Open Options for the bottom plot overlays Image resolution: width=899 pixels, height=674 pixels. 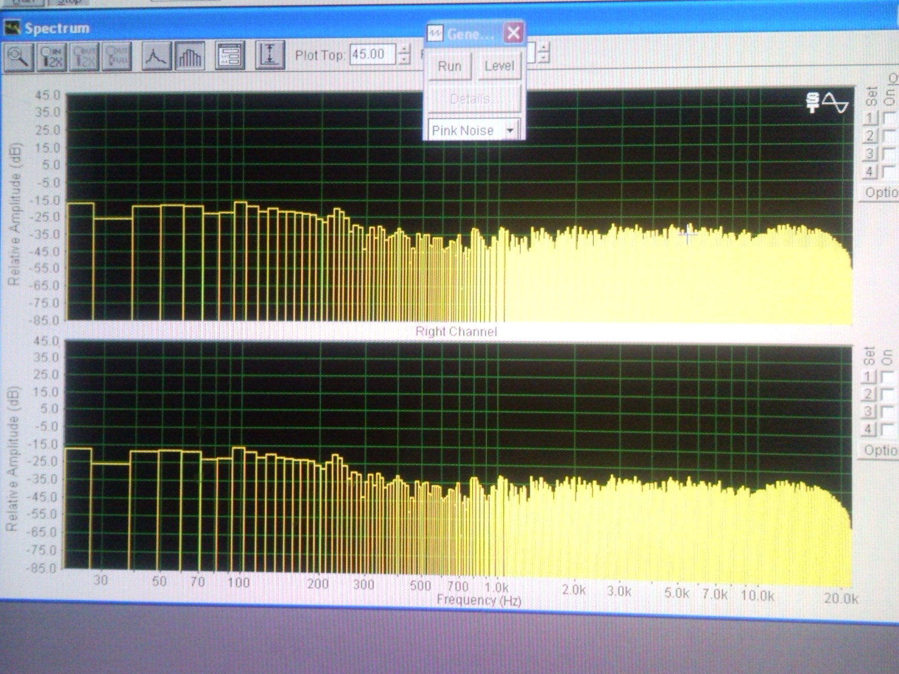(879, 450)
